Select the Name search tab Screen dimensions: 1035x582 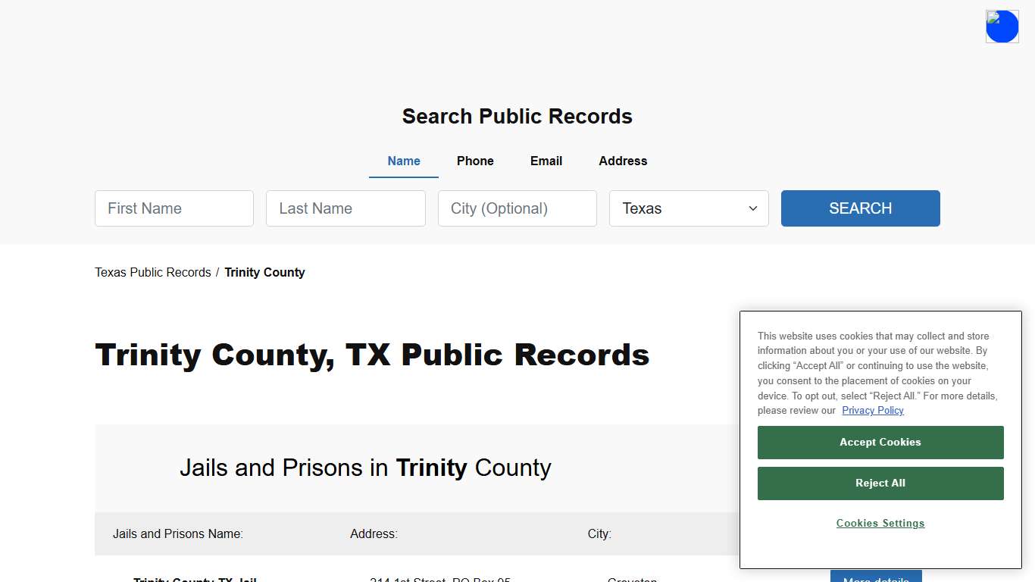(x=403, y=161)
